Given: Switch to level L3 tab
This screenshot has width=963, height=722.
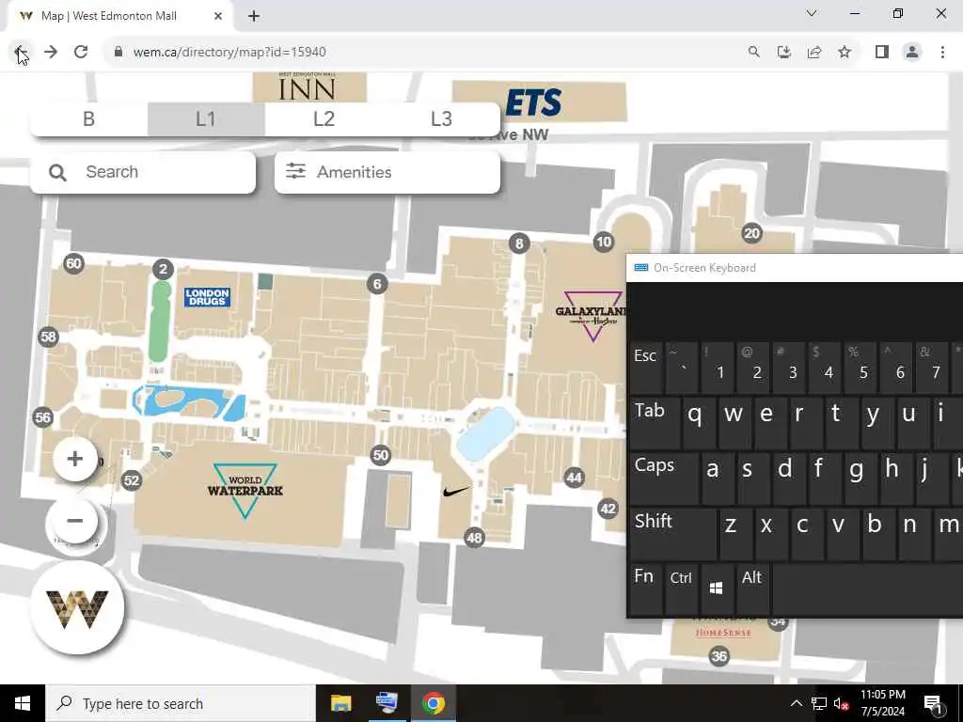Looking at the screenshot, I should 441,119.
